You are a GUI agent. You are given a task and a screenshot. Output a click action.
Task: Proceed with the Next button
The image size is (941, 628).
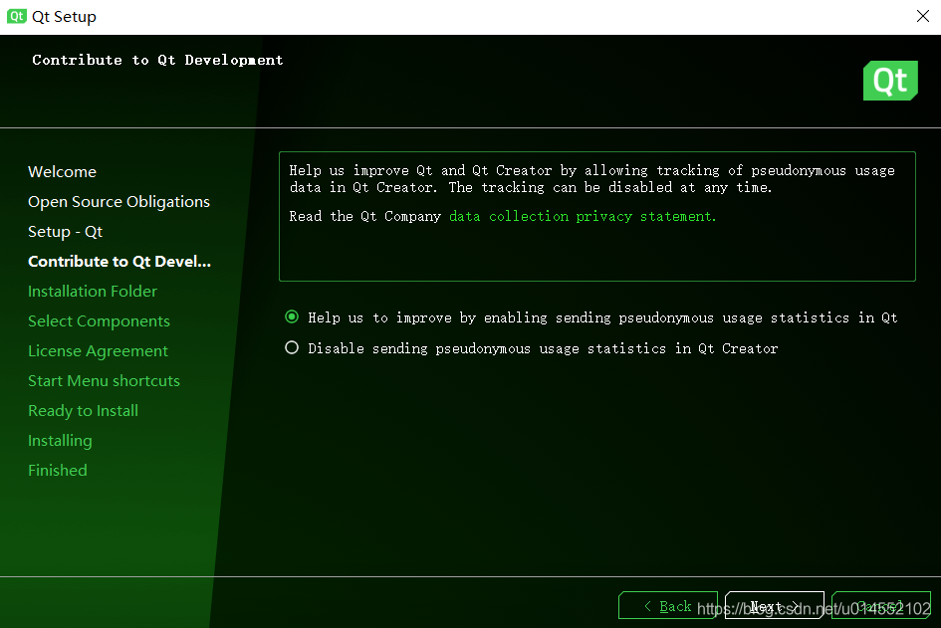coord(774,606)
